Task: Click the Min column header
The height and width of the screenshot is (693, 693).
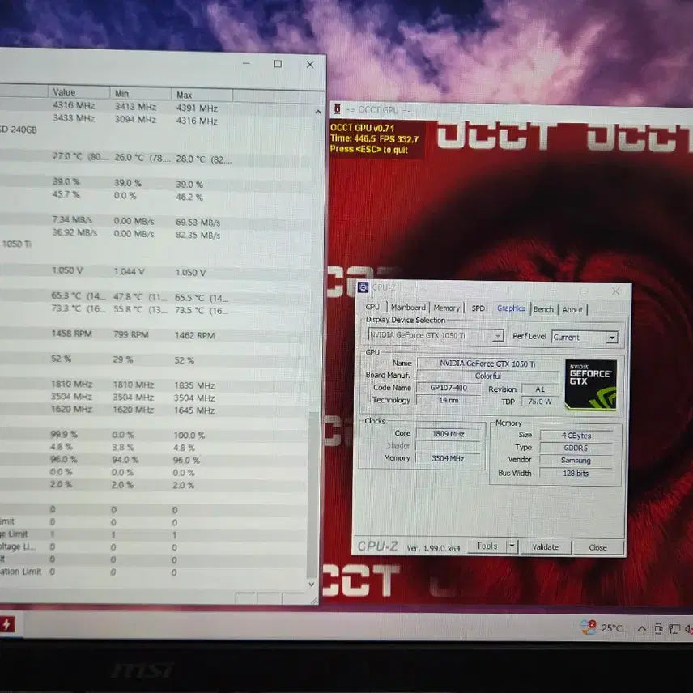Action: 140,93
